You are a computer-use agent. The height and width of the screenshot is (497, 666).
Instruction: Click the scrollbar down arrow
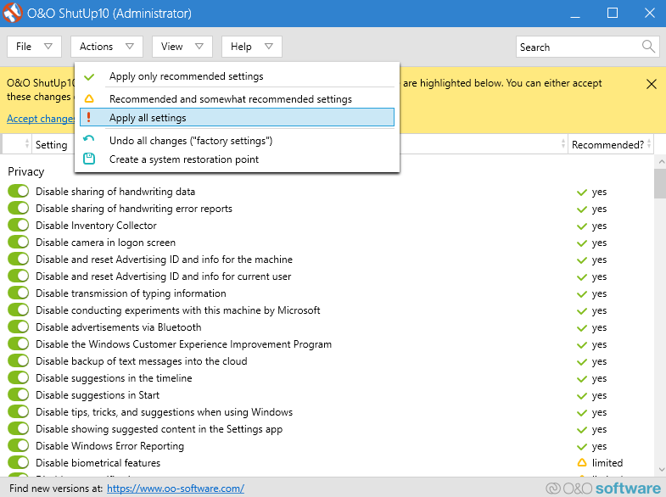pyautogui.click(x=661, y=469)
